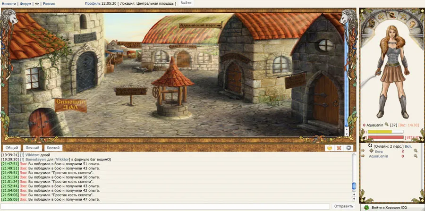The height and width of the screenshot is (211, 425).
Task: Click Baneslayer name in chat log
Action: point(34,160)
